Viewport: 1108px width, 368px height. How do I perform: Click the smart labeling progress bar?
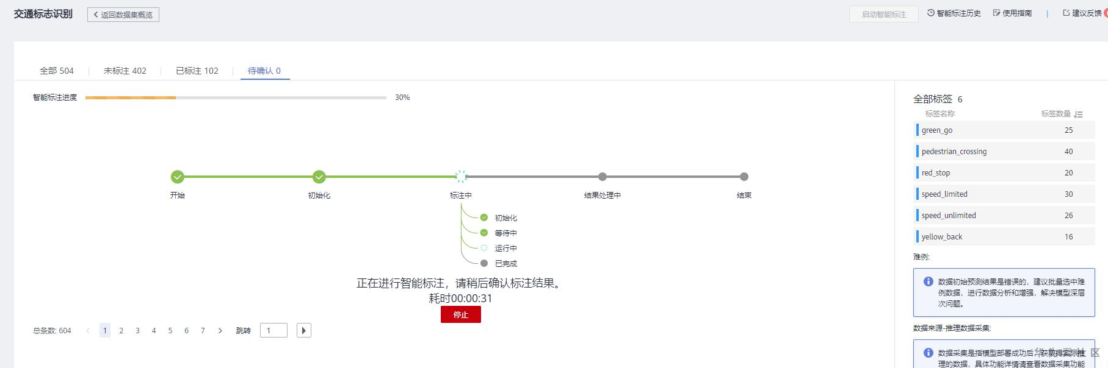[236, 97]
